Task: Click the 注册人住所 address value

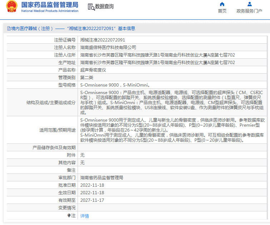Action: click(x=158, y=55)
